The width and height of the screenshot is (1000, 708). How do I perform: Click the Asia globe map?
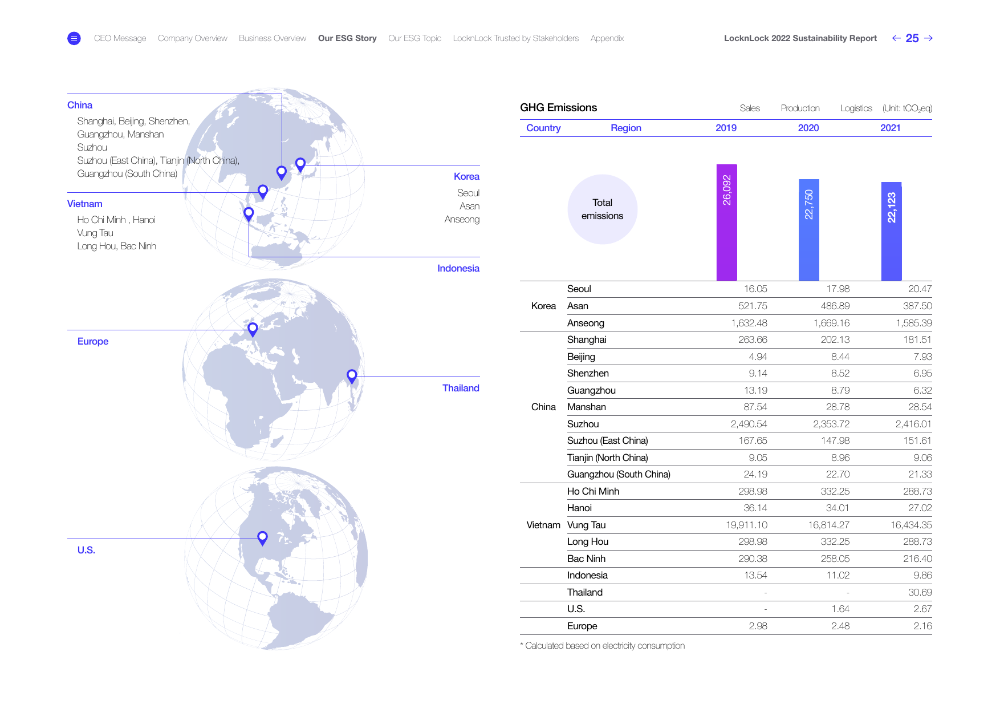coord(274,179)
